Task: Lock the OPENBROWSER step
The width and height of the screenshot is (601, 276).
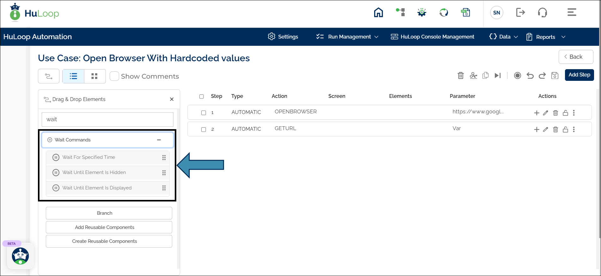Action: (565, 113)
